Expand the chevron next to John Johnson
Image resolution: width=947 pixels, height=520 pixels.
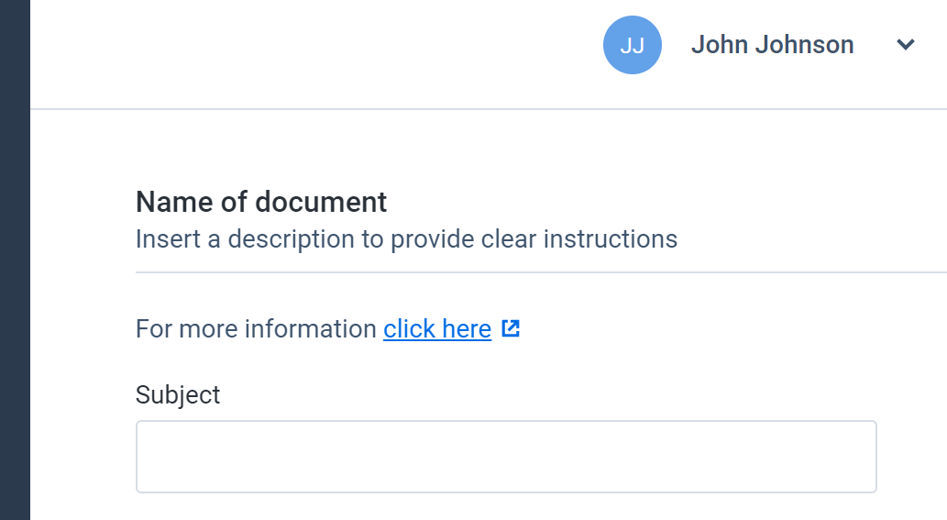906,45
